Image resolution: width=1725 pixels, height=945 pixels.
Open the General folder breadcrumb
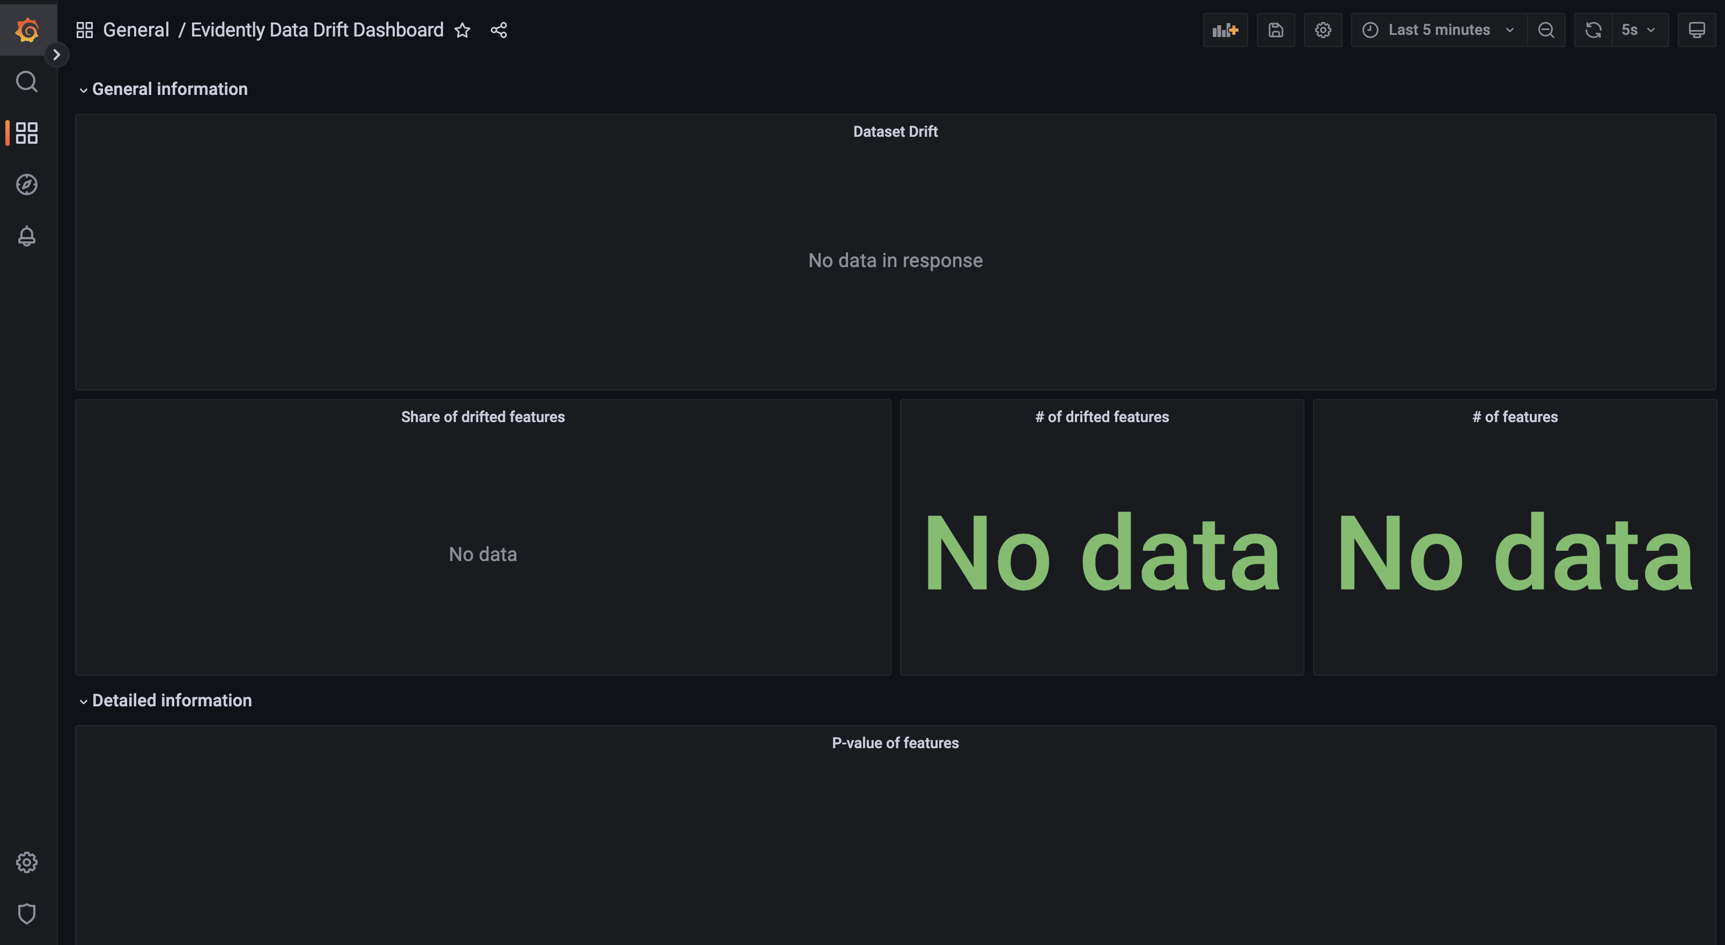pyautogui.click(x=136, y=30)
